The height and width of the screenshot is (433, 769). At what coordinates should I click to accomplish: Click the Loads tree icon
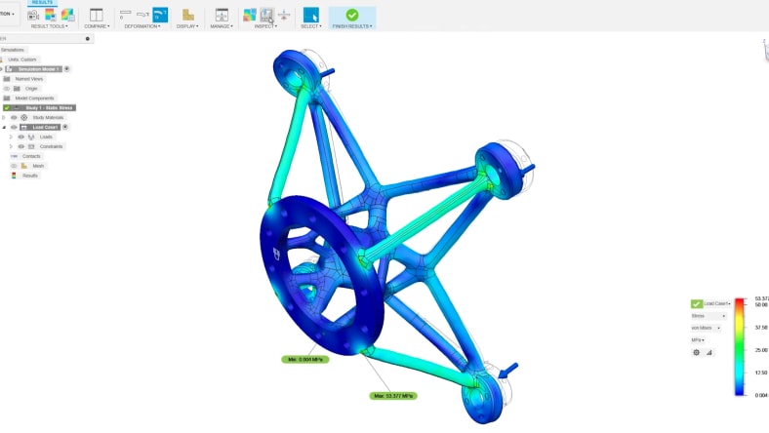pyautogui.click(x=31, y=137)
